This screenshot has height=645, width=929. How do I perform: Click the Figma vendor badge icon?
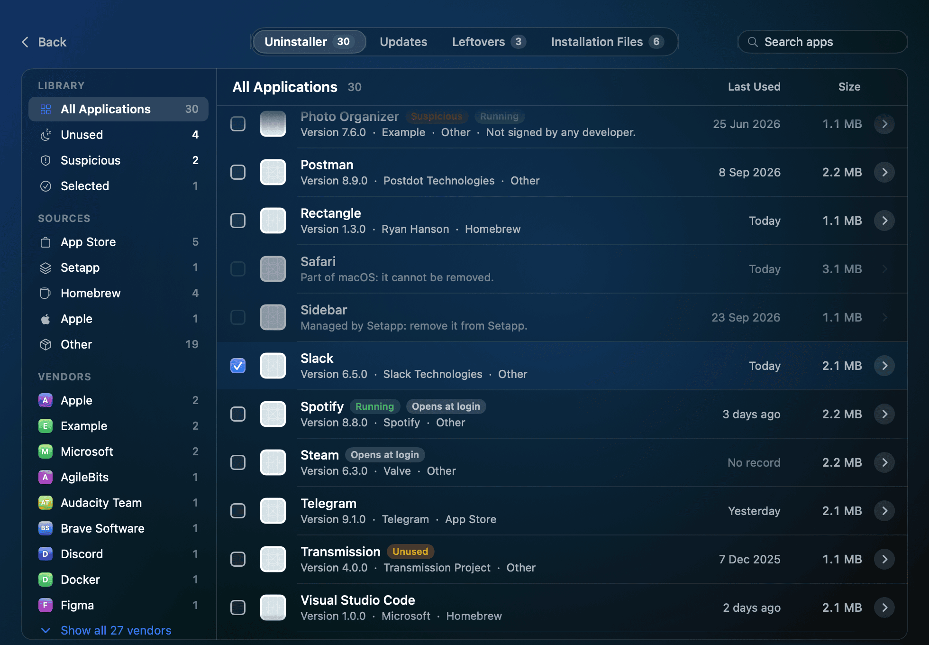pos(46,606)
